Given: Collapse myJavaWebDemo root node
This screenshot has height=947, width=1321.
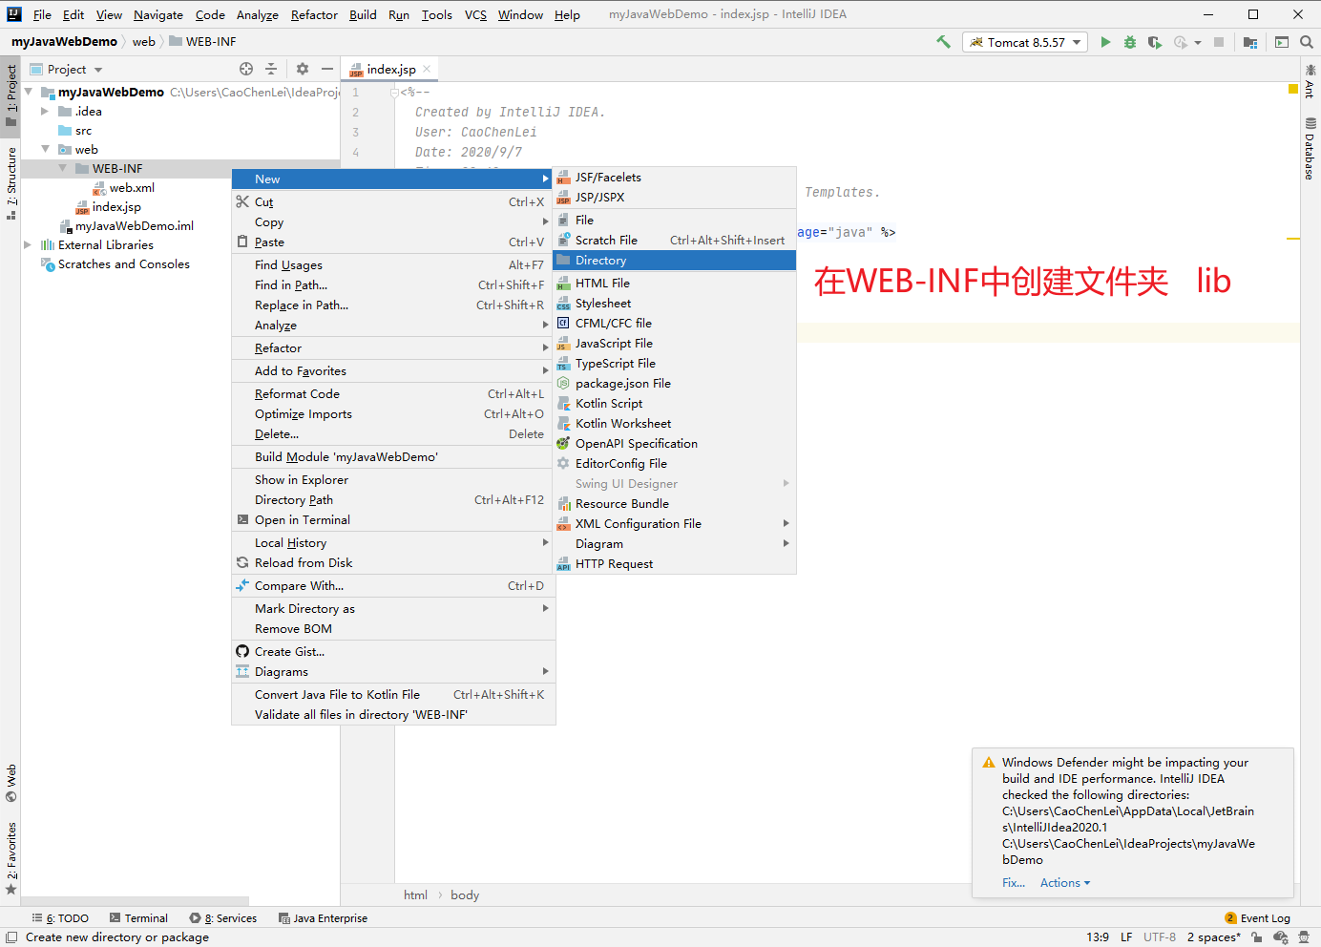Looking at the screenshot, I should click(28, 93).
